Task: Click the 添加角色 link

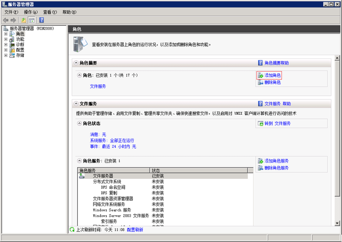Action: (x=273, y=75)
